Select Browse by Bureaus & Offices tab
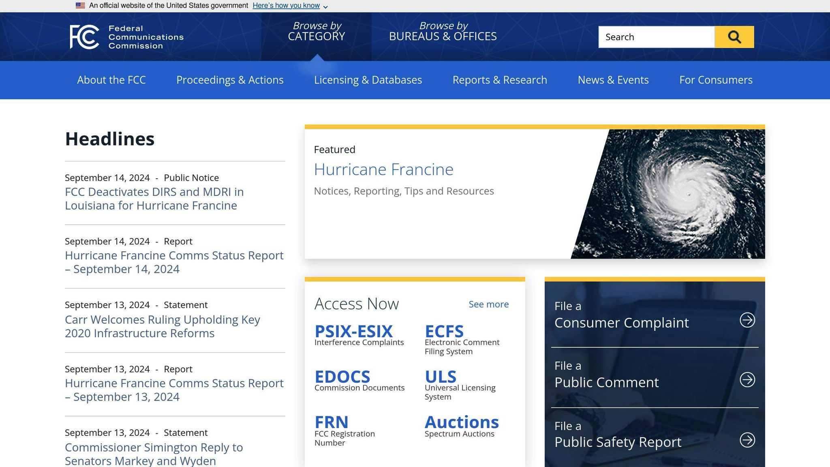Screen dimensions: 830x467 (x=443, y=31)
